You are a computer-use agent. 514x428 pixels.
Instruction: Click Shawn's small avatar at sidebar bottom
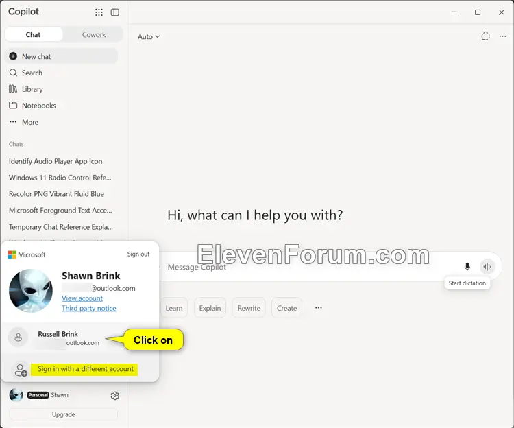pos(16,395)
